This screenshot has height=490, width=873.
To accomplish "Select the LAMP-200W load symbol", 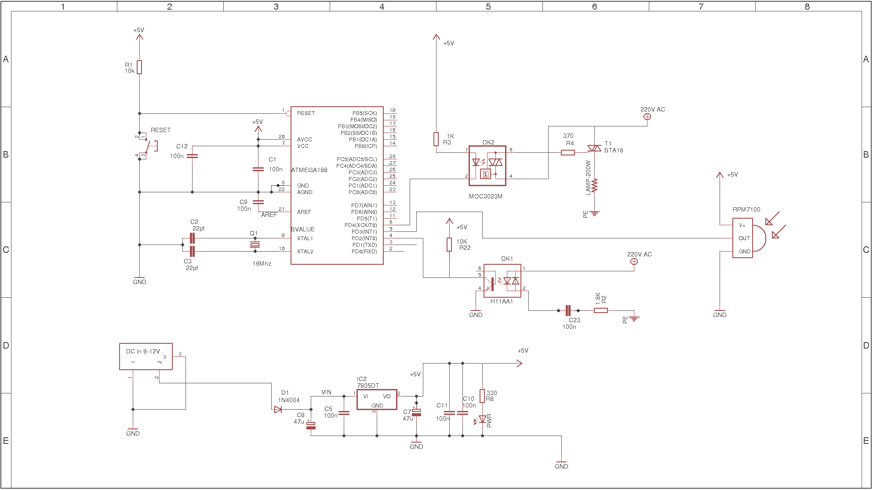I will [594, 185].
